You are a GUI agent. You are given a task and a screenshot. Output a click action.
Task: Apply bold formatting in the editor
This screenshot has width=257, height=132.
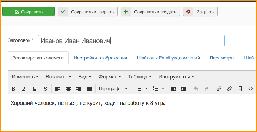(x=14, y=89)
